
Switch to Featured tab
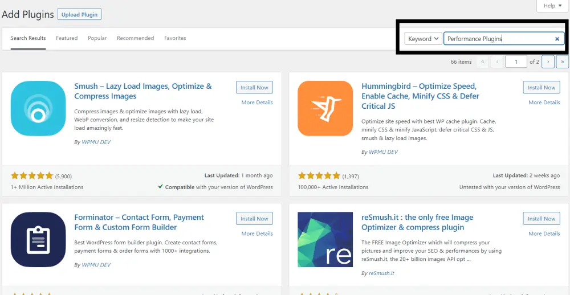(x=67, y=38)
